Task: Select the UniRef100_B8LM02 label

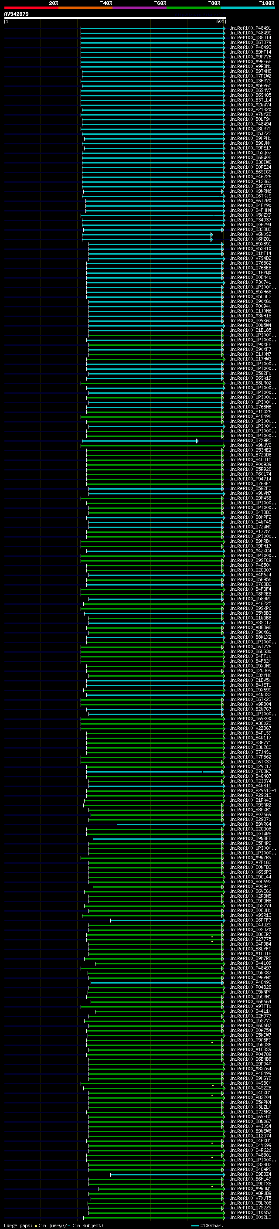Action: pyautogui.click(x=250, y=383)
